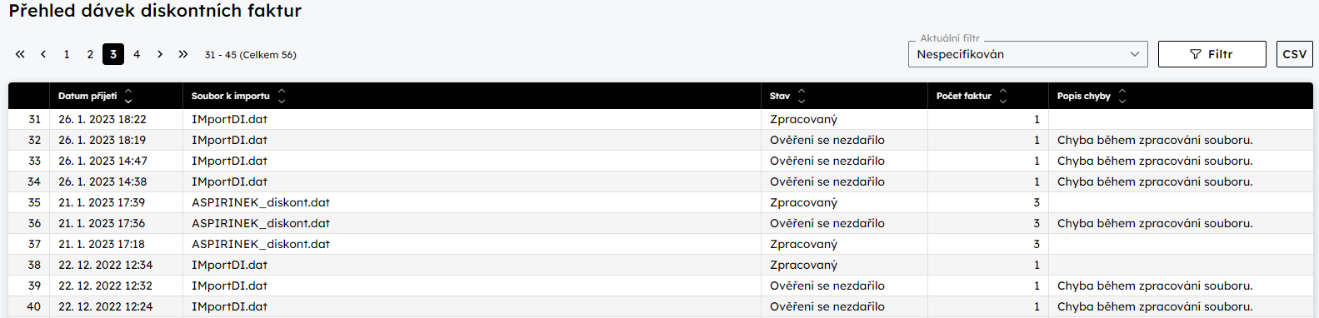Switch to page 2
Viewport: 1319px width, 318px height.
(x=90, y=54)
